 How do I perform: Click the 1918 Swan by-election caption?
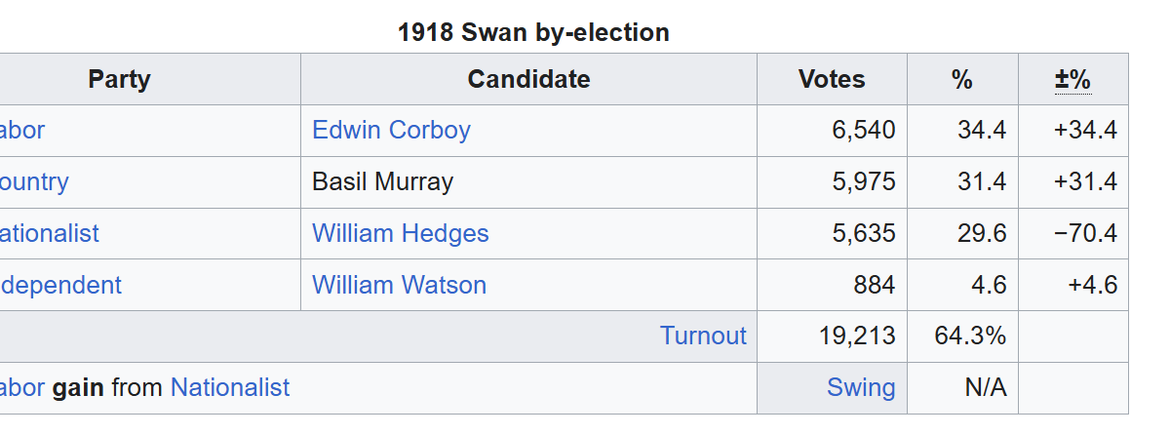pyautogui.click(x=533, y=33)
